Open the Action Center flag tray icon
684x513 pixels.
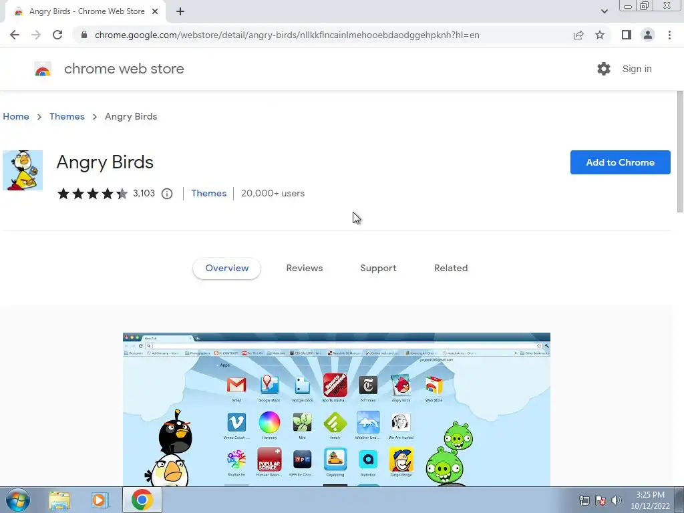point(601,500)
